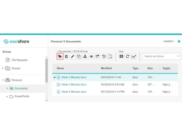Expand the PowerPoints folder arrow
This screenshot has width=182, height=136.
(x=7, y=96)
